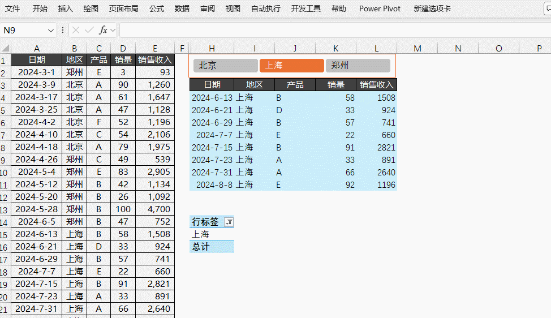This screenshot has width=551, height=318.
Task: Open the 文件 menu
Action: [12, 8]
